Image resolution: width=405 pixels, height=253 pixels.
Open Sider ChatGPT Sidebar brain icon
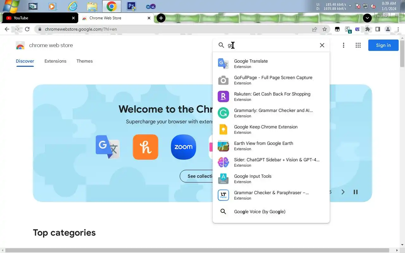(223, 162)
